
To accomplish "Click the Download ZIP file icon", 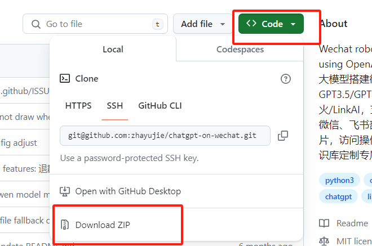I will pyautogui.click(x=65, y=225).
